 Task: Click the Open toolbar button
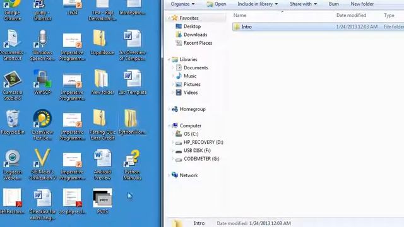(217, 4)
